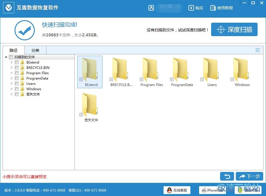Screen dimensions: 266x196
Task: Switch to the 路径 tab
Action: pos(13,50)
